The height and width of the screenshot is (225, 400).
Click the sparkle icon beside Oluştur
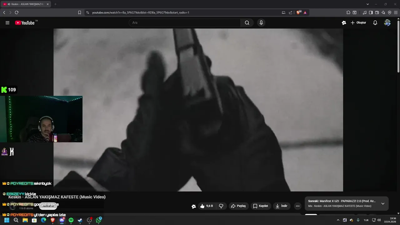[x=344, y=23]
